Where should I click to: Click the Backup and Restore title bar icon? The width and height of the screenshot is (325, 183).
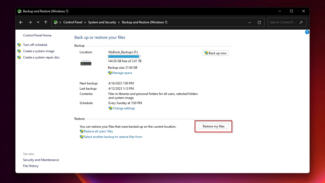point(19,11)
